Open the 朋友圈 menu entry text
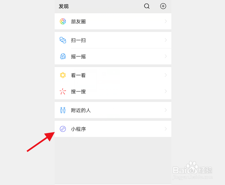 point(78,22)
